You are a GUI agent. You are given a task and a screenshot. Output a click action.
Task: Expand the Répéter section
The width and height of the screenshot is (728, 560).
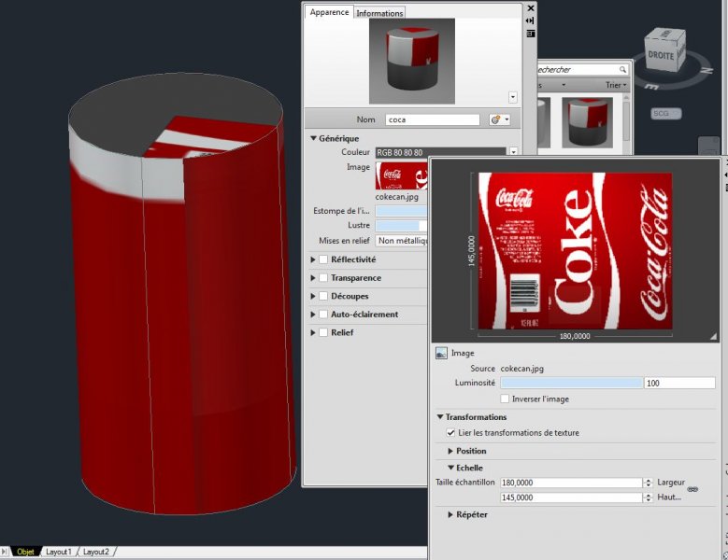450,514
